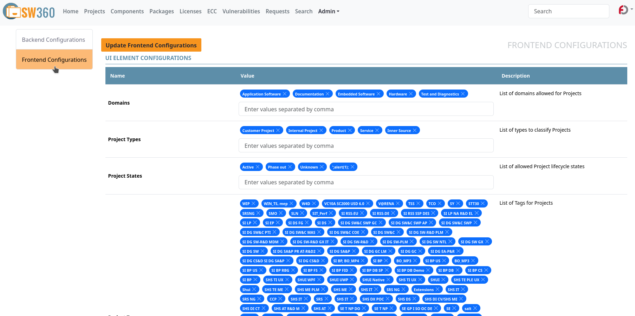Remove the WIP project tag
Screen dimensions: 635x316
[x=253, y=204]
